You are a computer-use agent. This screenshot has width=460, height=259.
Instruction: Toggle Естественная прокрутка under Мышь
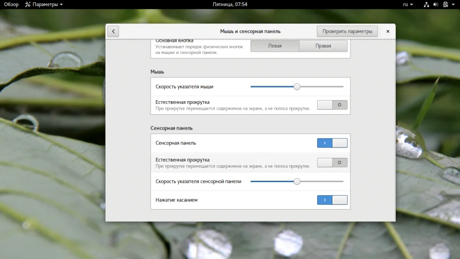tap(332, 105)
